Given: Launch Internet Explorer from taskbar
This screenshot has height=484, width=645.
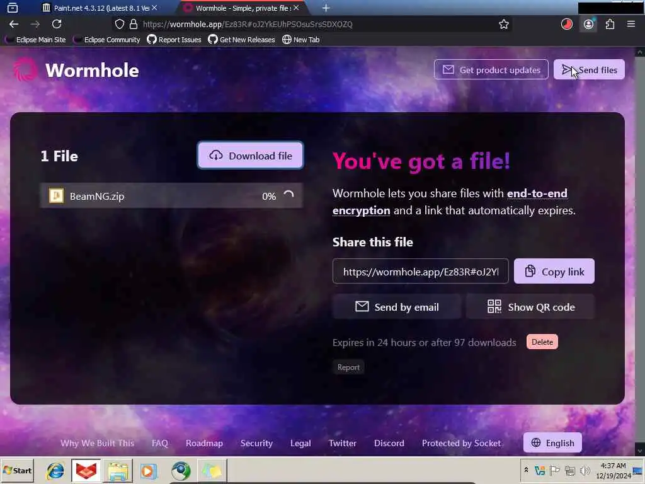Looking at the screenshot, I should click(55, 471).
